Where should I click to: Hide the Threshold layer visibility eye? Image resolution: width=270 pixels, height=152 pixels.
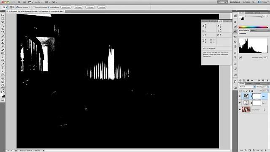pos(240,96)
